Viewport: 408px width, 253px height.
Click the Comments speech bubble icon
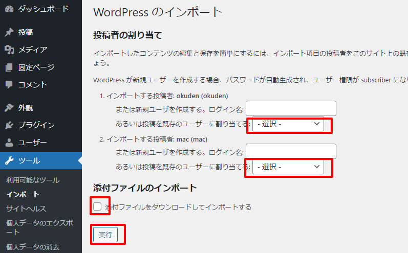pos(9,85)
